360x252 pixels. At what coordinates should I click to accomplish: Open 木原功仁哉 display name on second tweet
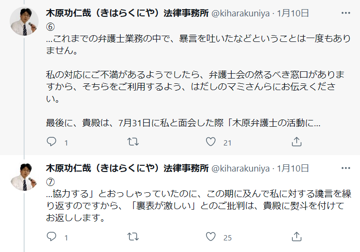pyautogui.click(x=127, y=168)
